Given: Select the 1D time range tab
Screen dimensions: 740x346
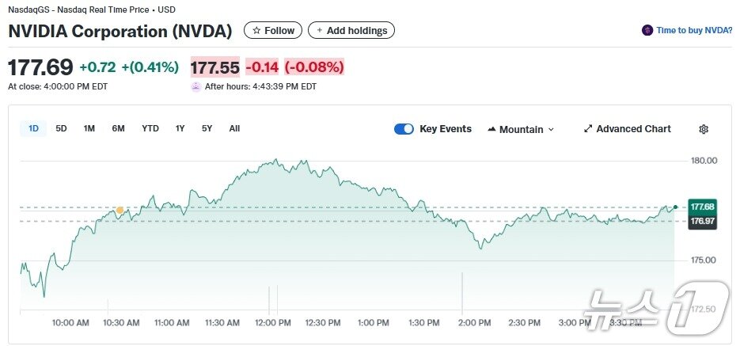Looking at the screenshot, I should click(34, 128).
